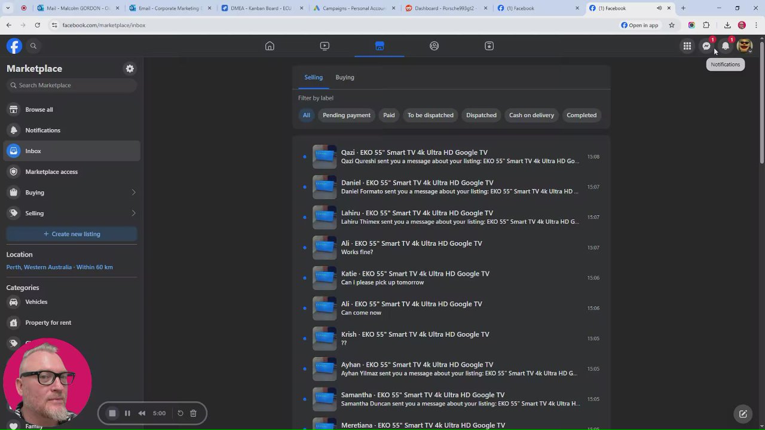Bookmark this page with star icon
The width and height of the screenshot is (765, 430).
(x=672, y=25)
